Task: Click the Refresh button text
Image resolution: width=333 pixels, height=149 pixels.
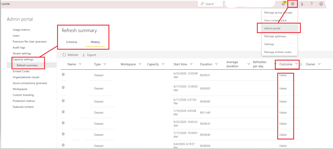Action: pos(73,55)
